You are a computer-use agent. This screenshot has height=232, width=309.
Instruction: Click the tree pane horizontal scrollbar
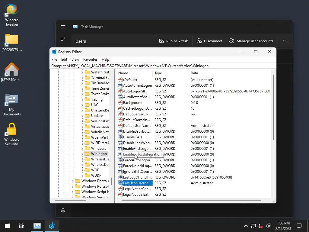71,200
